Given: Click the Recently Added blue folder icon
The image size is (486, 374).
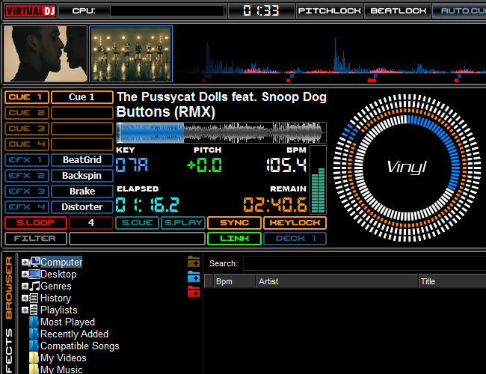Looking at the screenshot, I should 34,334.
